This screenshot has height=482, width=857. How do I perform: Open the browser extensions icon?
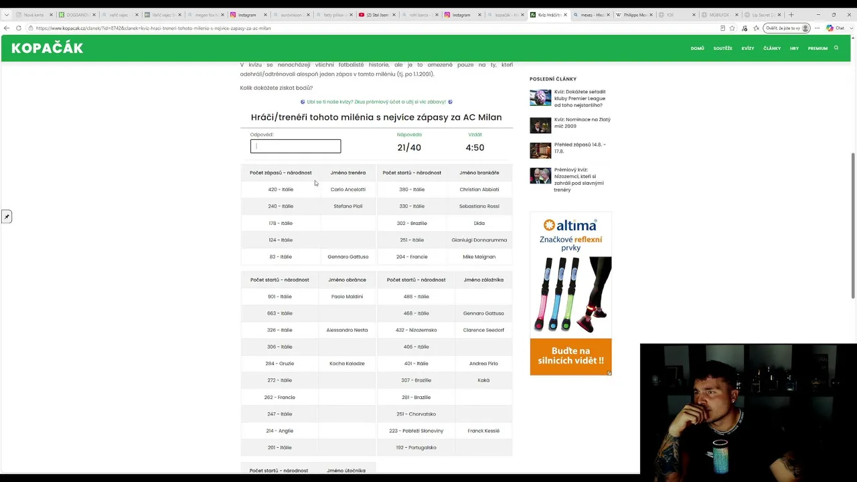[745, 28]
